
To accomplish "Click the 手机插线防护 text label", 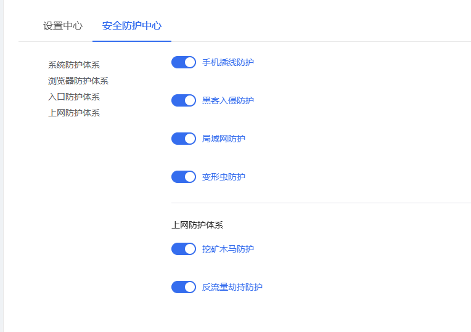I will 228,62.
